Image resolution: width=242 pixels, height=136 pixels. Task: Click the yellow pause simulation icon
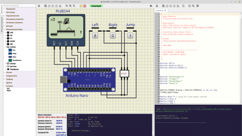click(81, 6)
